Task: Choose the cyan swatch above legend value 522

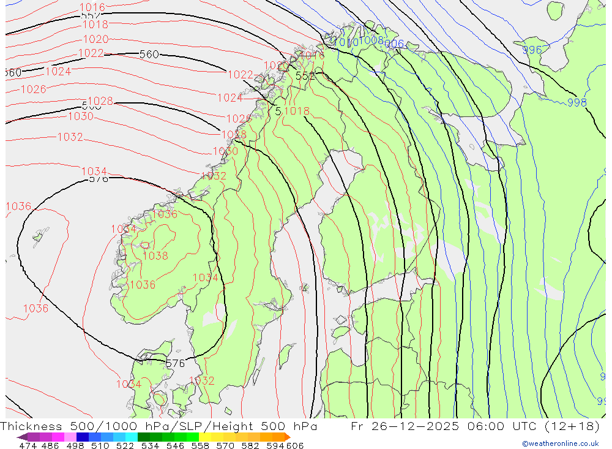Action: pyautogui.click(x=132, y=437)
